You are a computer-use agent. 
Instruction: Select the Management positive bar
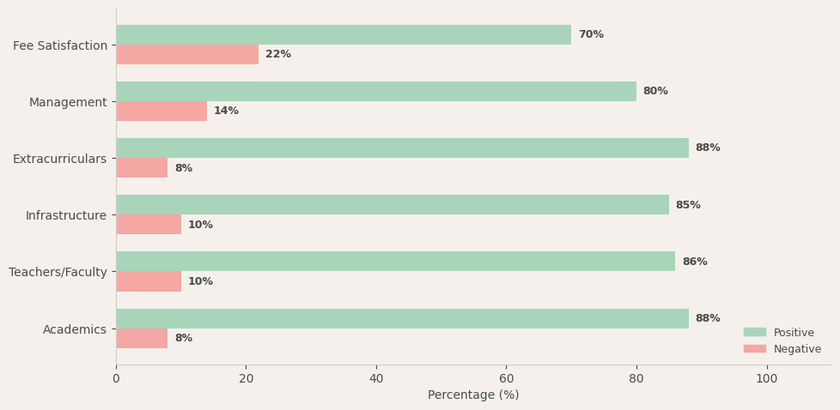(375, 92)
